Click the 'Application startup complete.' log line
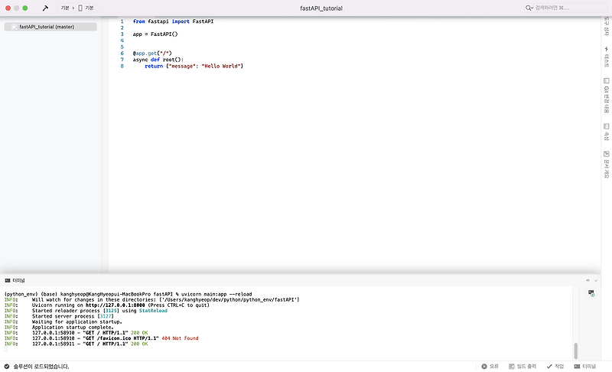 click(73, 327)
